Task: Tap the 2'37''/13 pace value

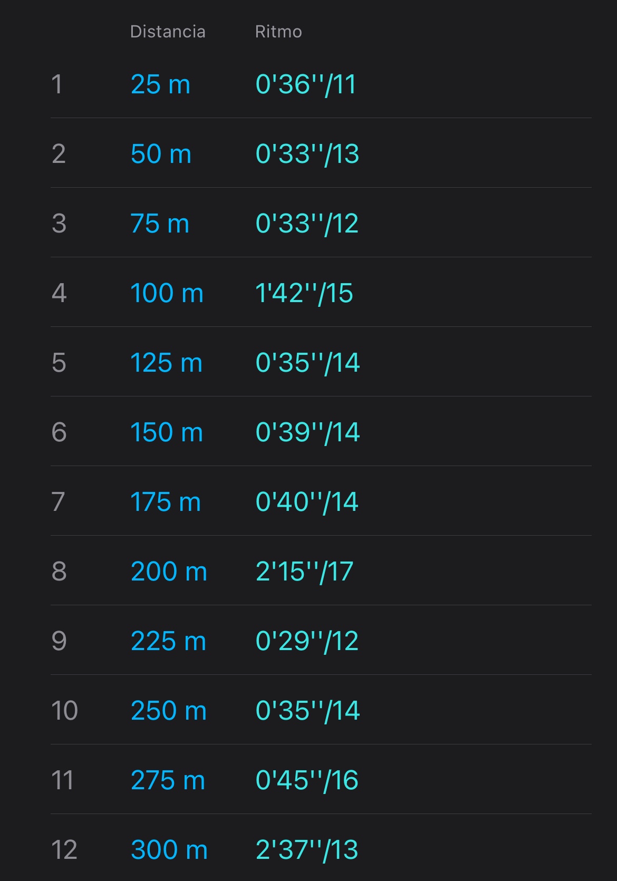Action: [307, 850]
